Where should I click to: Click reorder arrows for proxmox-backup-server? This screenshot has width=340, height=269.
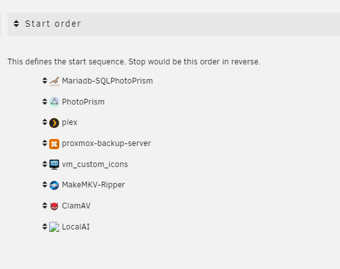point(45,143)
